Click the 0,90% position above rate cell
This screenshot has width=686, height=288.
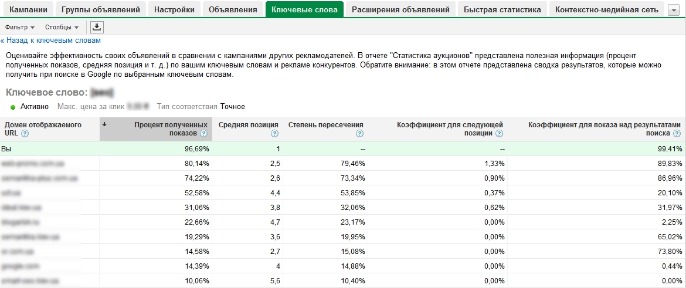pyautogui.click(x=494, y=178)
